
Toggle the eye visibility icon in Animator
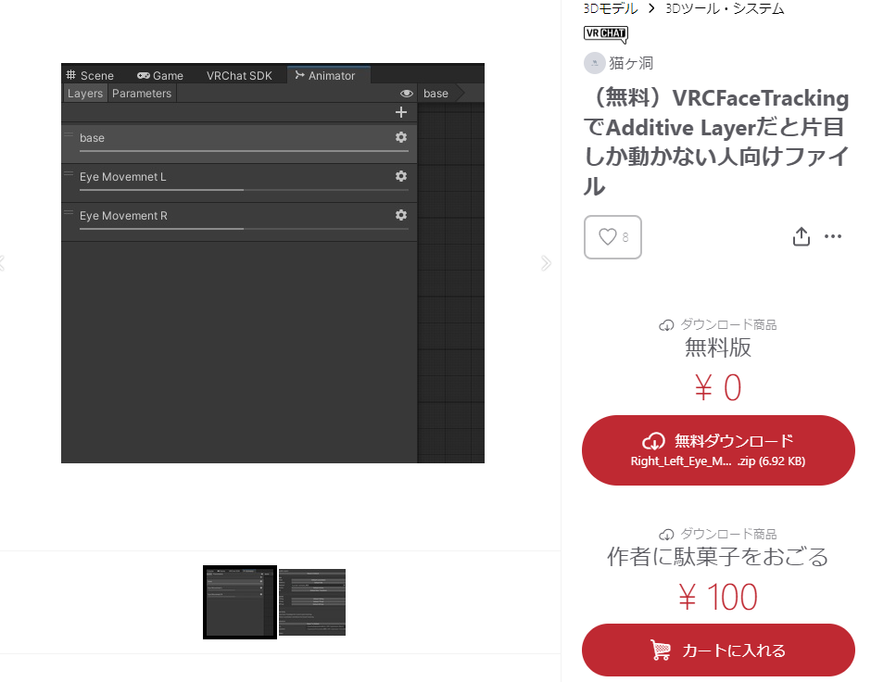(x=407, y=94)
